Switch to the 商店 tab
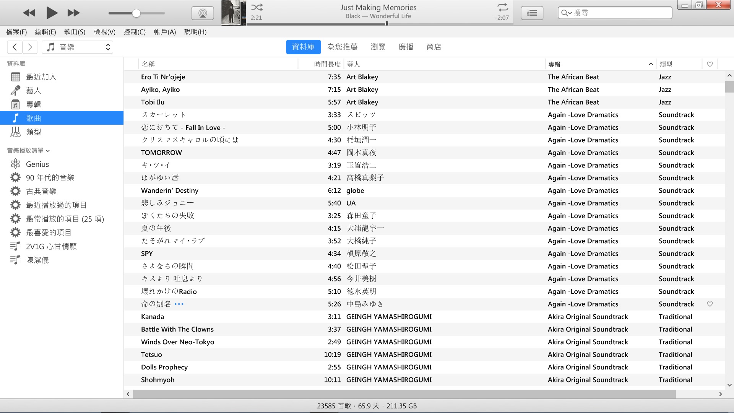734x413 pixels. 434,47
